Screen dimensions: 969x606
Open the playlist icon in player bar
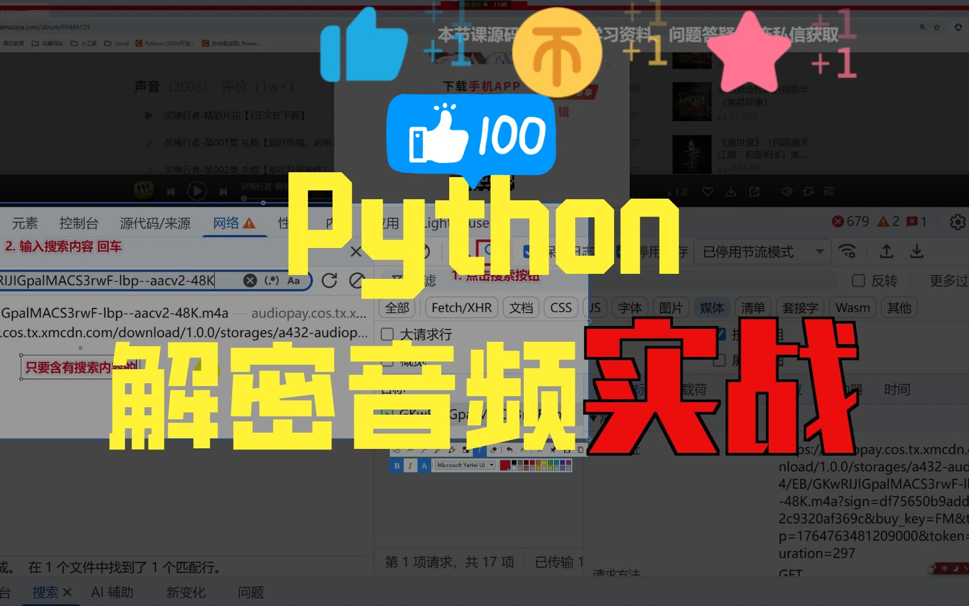[x=829, y=192]
